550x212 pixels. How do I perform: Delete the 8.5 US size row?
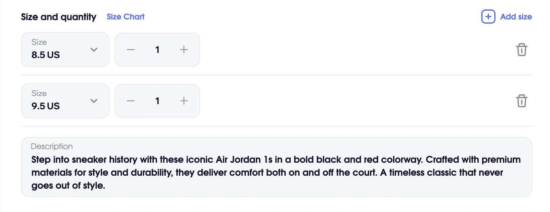521,50
